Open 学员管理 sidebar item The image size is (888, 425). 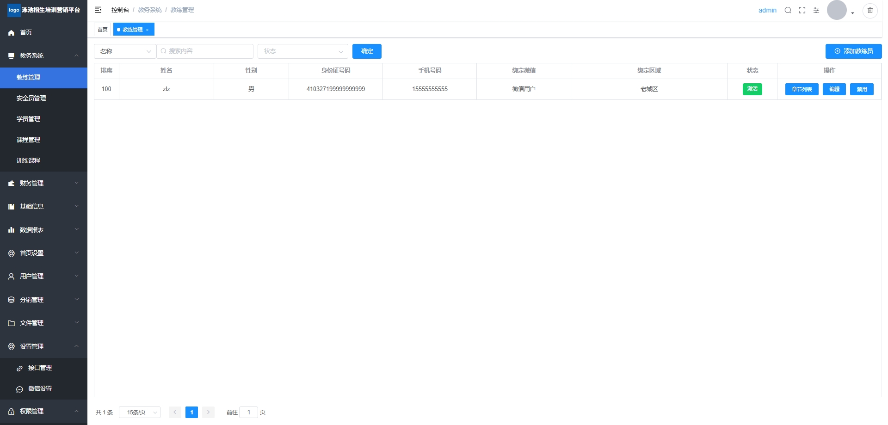43,119
